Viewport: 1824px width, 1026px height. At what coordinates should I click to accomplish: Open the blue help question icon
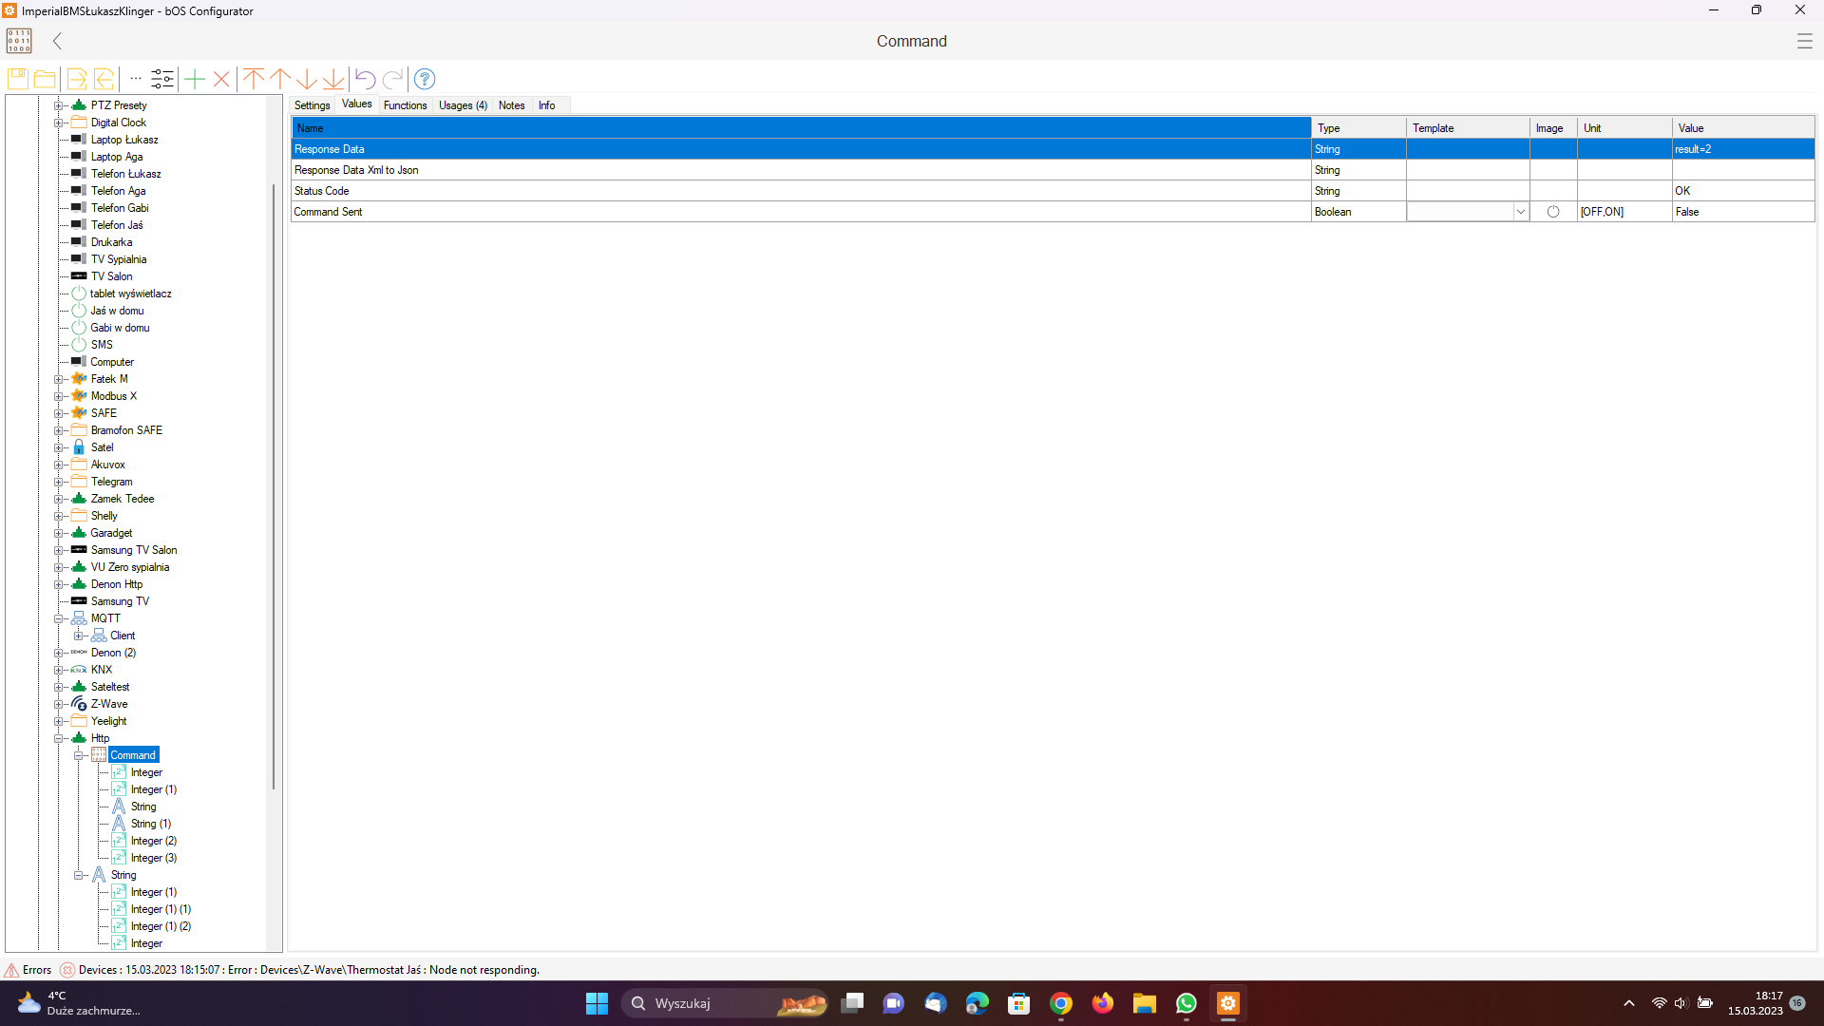[425, 79]
